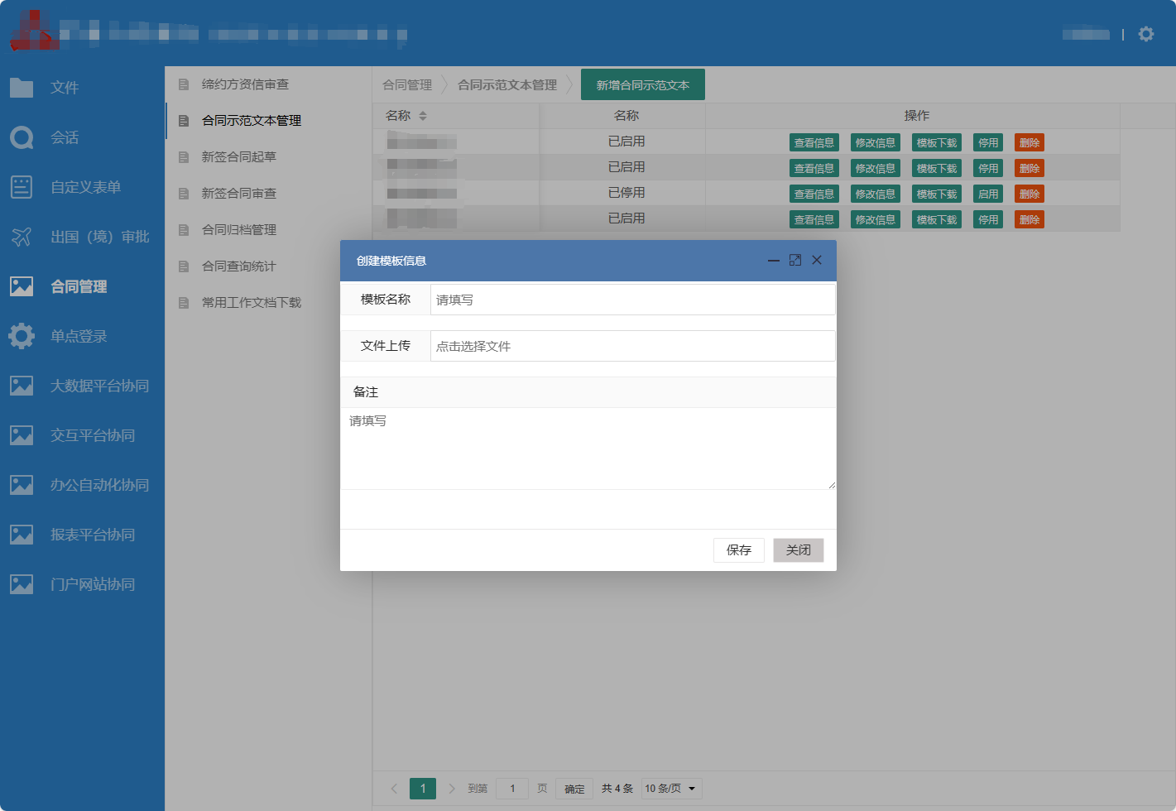Click 启用 in the 已停用 row
1176x811 pixels.
click(988, 194)
